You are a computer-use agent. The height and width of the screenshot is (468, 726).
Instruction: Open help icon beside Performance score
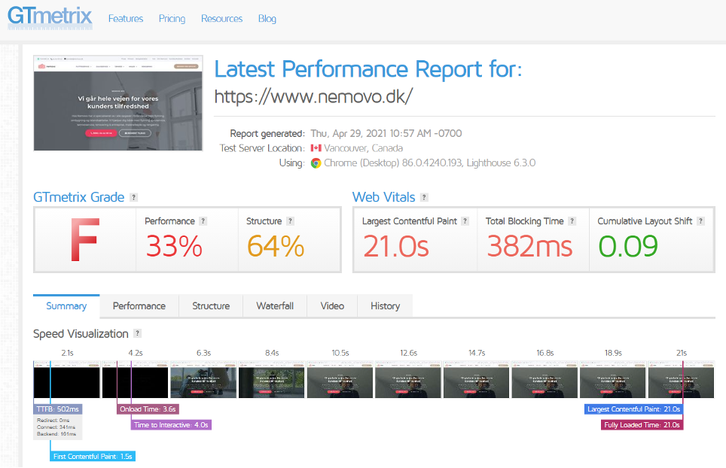click(203, 221)
